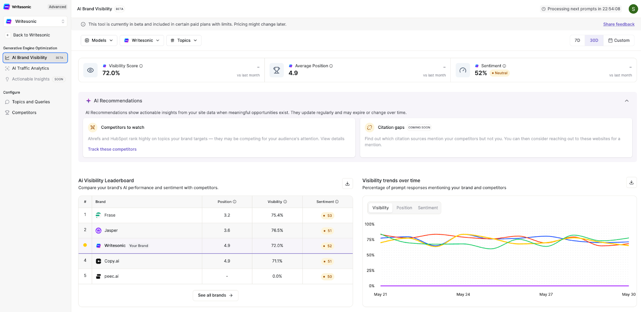
Task: Click the COMING SOON tag on Citation gaps
Action: (x=419, y=128)
